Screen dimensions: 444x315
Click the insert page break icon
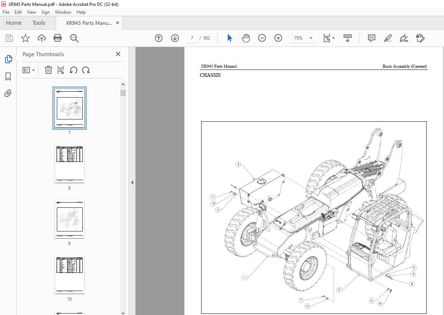pos(61,70)
